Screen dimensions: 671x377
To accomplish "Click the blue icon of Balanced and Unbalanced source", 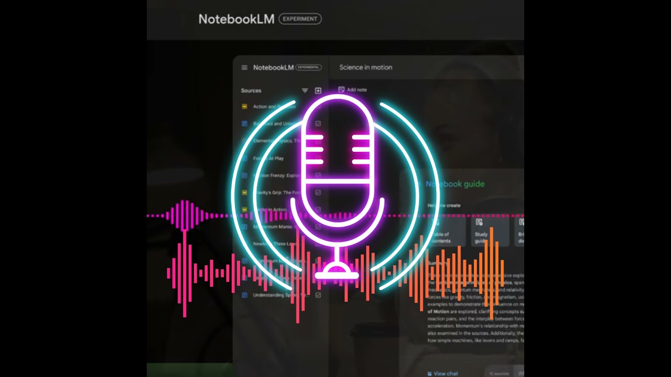I will pos(244,124).
